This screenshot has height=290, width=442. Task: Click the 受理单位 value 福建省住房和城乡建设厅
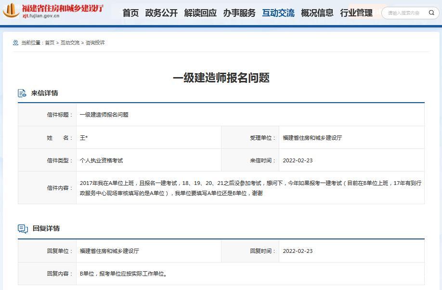pyautogui.click(x=312, y=138)
